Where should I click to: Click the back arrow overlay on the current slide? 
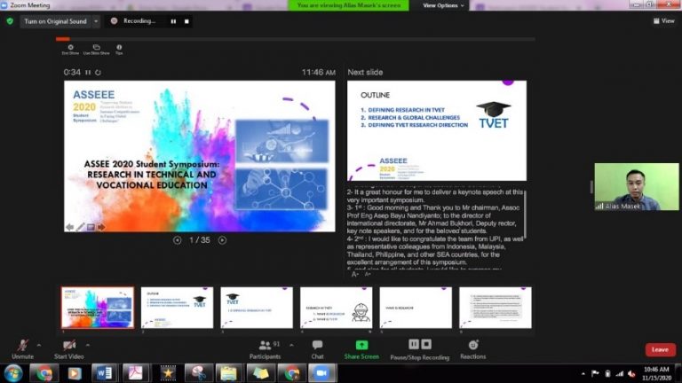[x=69, y=227]
